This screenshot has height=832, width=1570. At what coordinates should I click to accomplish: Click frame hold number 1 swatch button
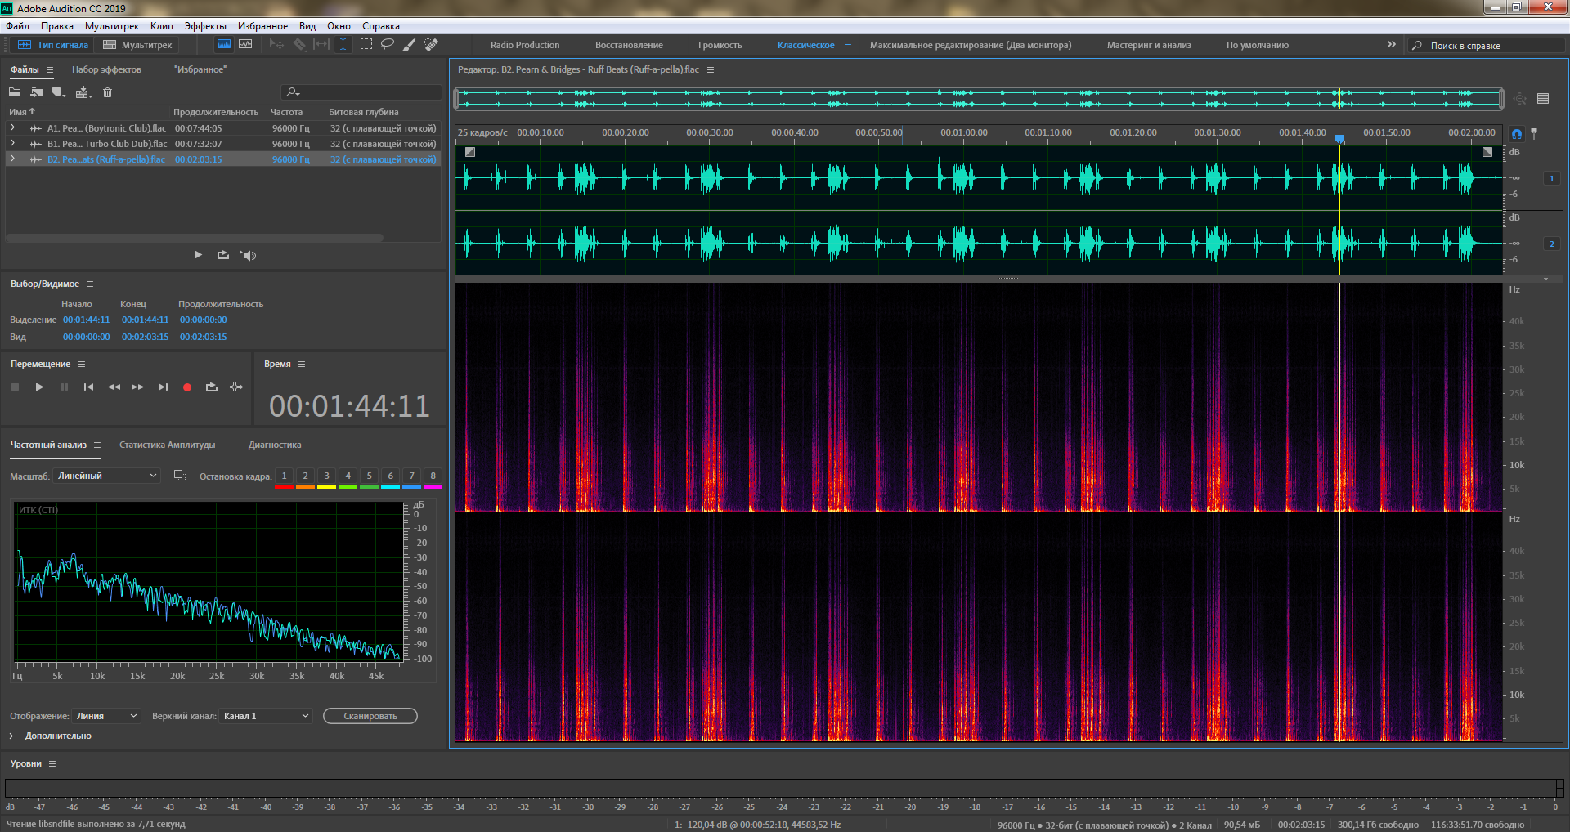pos(284,476)
